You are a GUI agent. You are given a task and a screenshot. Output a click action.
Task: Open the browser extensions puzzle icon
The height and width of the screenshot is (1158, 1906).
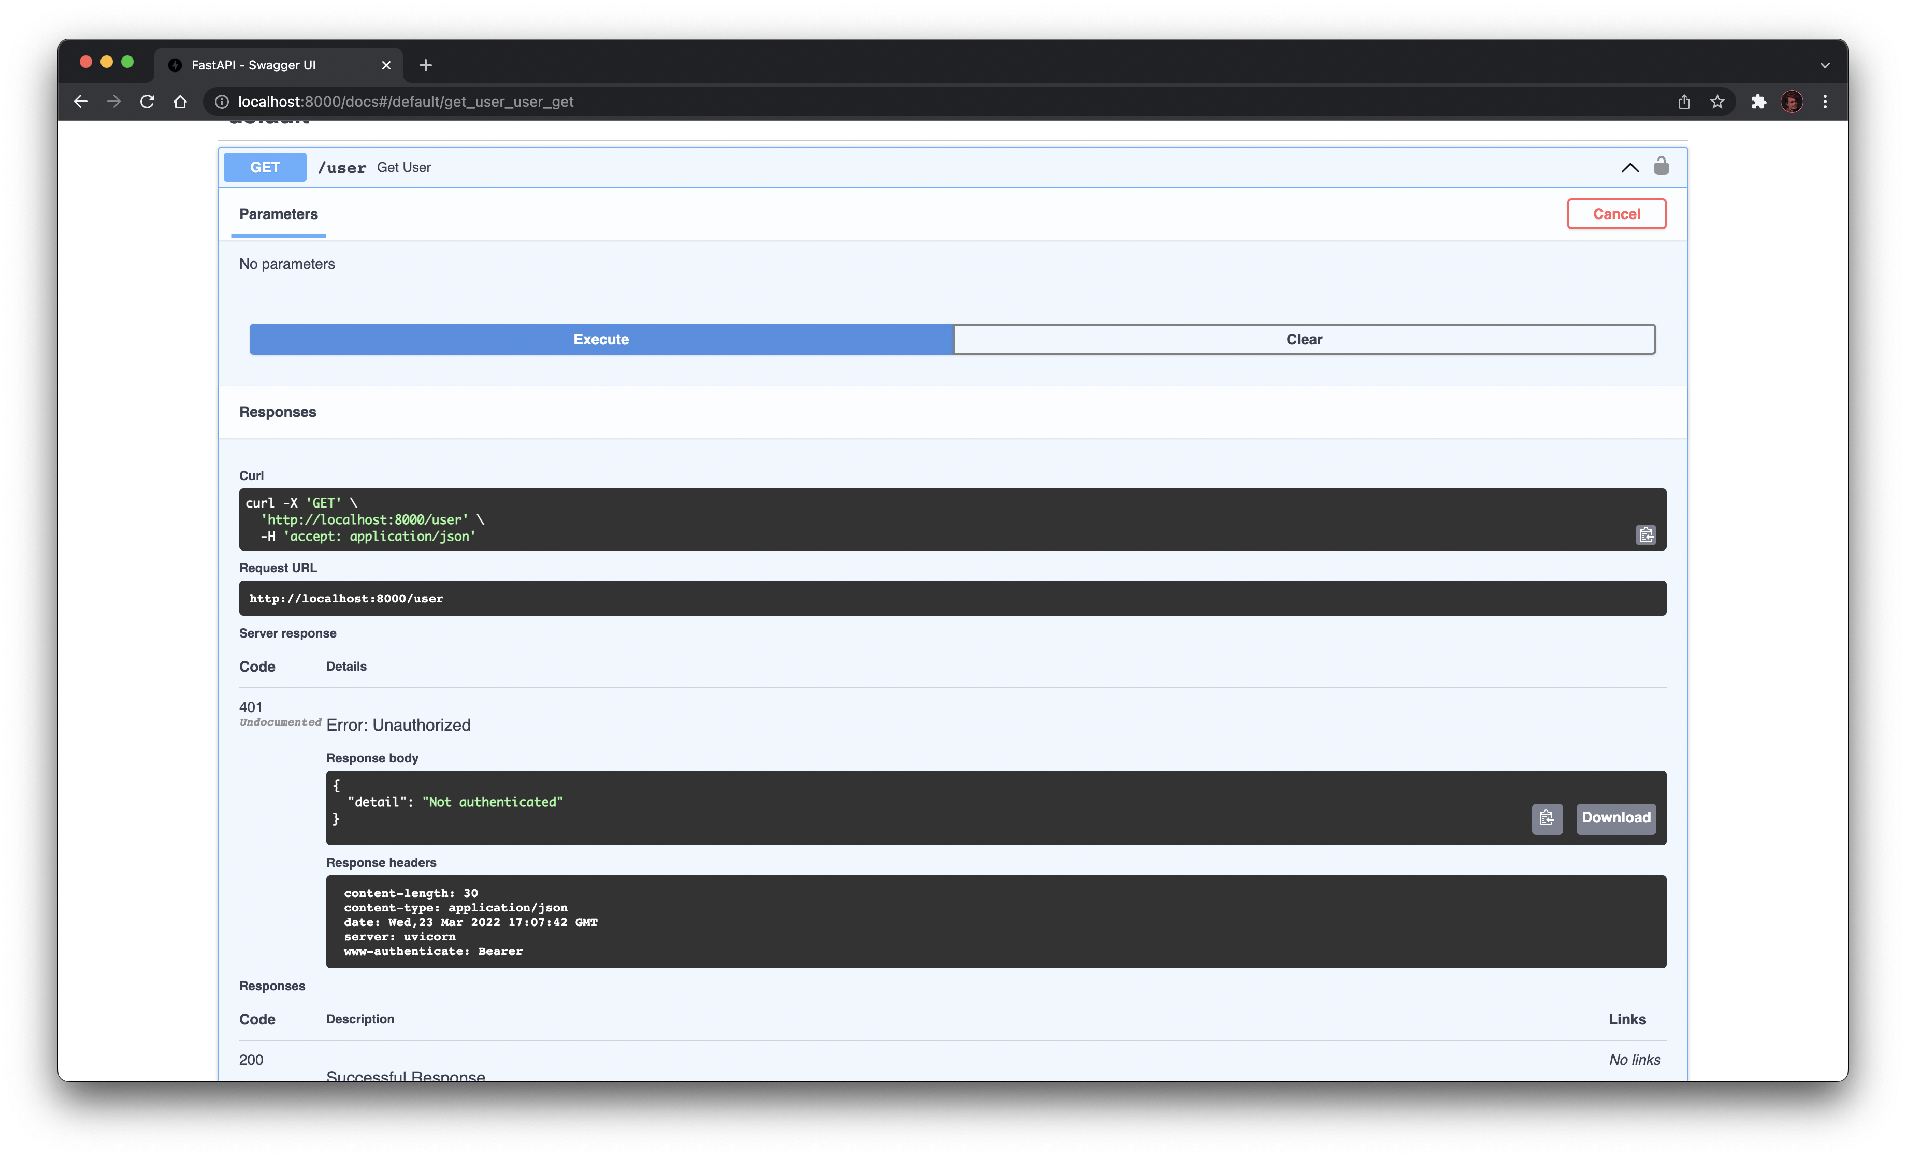pyautogui.click(x=1759, y=102)
